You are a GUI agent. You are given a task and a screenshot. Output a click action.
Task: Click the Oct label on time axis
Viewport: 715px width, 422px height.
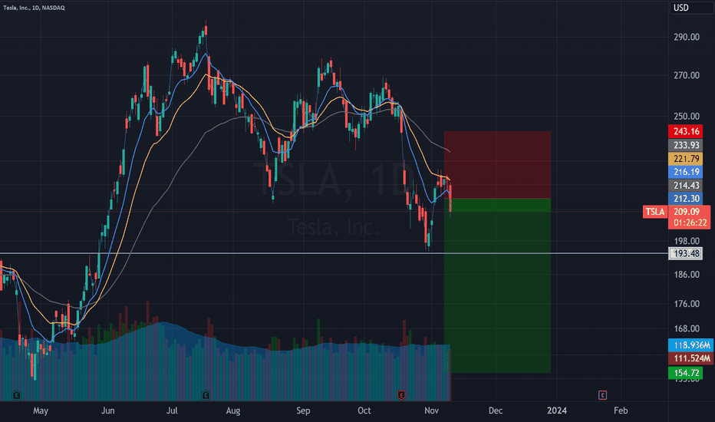pyautogui.click(x=364, y=410)
